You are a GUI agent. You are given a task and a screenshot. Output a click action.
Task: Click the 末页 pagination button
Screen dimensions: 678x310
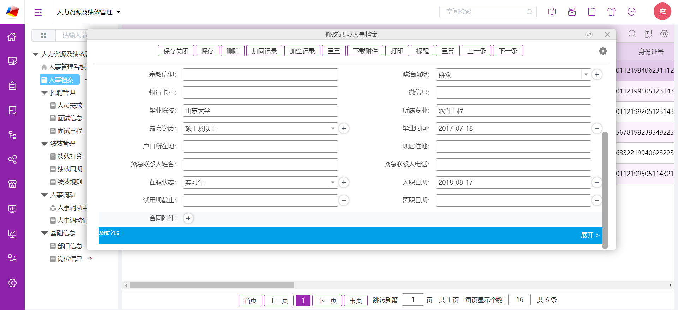coord(356,300)
